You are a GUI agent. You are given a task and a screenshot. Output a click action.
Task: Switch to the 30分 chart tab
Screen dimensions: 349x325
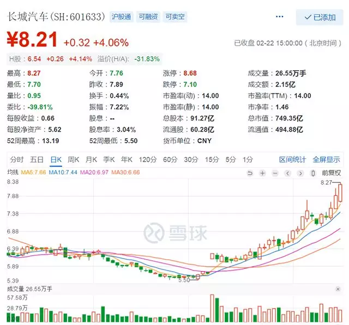(x=191, y=160)
